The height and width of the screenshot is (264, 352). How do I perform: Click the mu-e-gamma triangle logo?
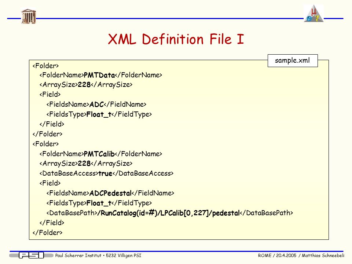point(313,14)
